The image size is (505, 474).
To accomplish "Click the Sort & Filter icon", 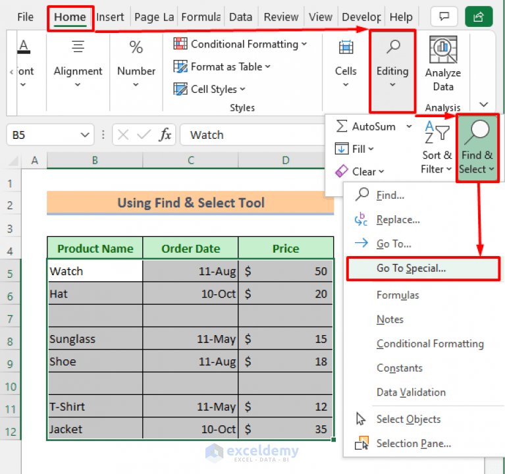I will coord(437,132).
